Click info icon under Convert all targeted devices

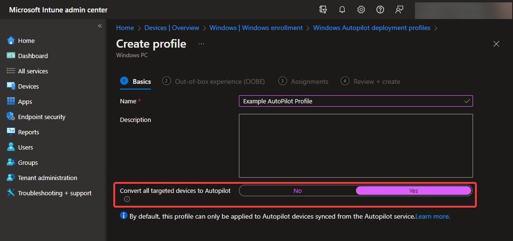[127, 199]
